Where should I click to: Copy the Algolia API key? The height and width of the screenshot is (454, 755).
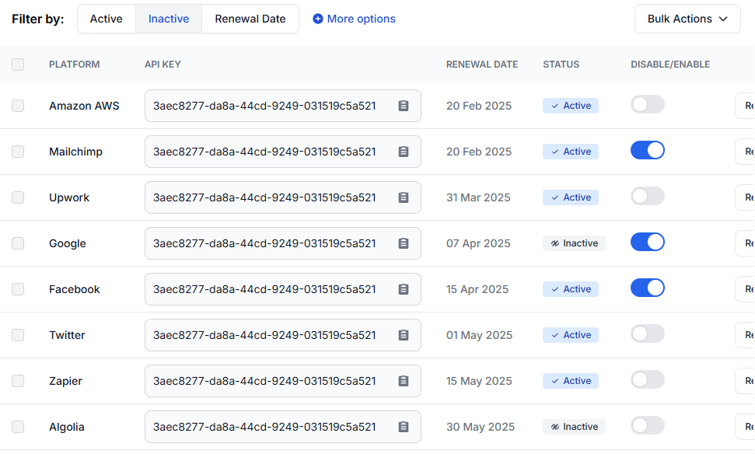(x=403, y=427)
